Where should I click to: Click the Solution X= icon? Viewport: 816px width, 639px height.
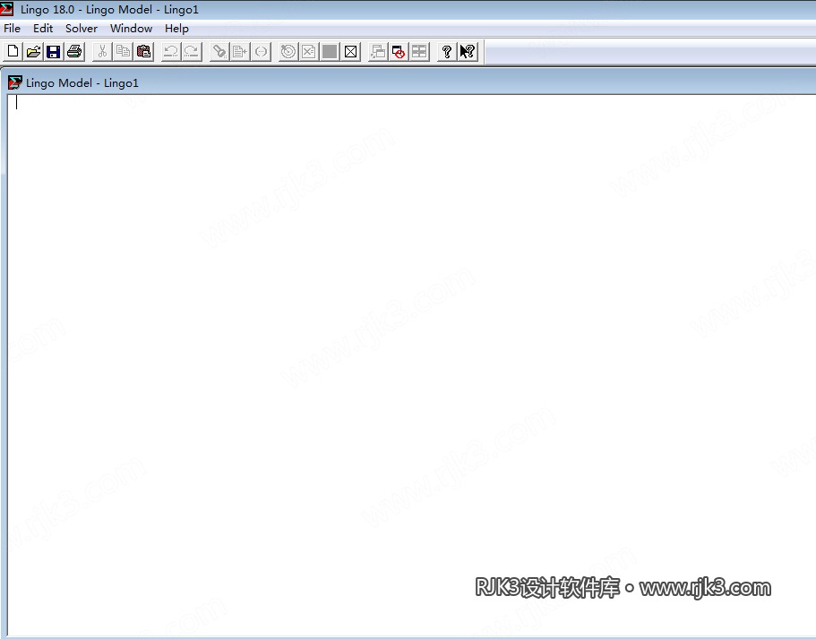[x=309, y=52]
